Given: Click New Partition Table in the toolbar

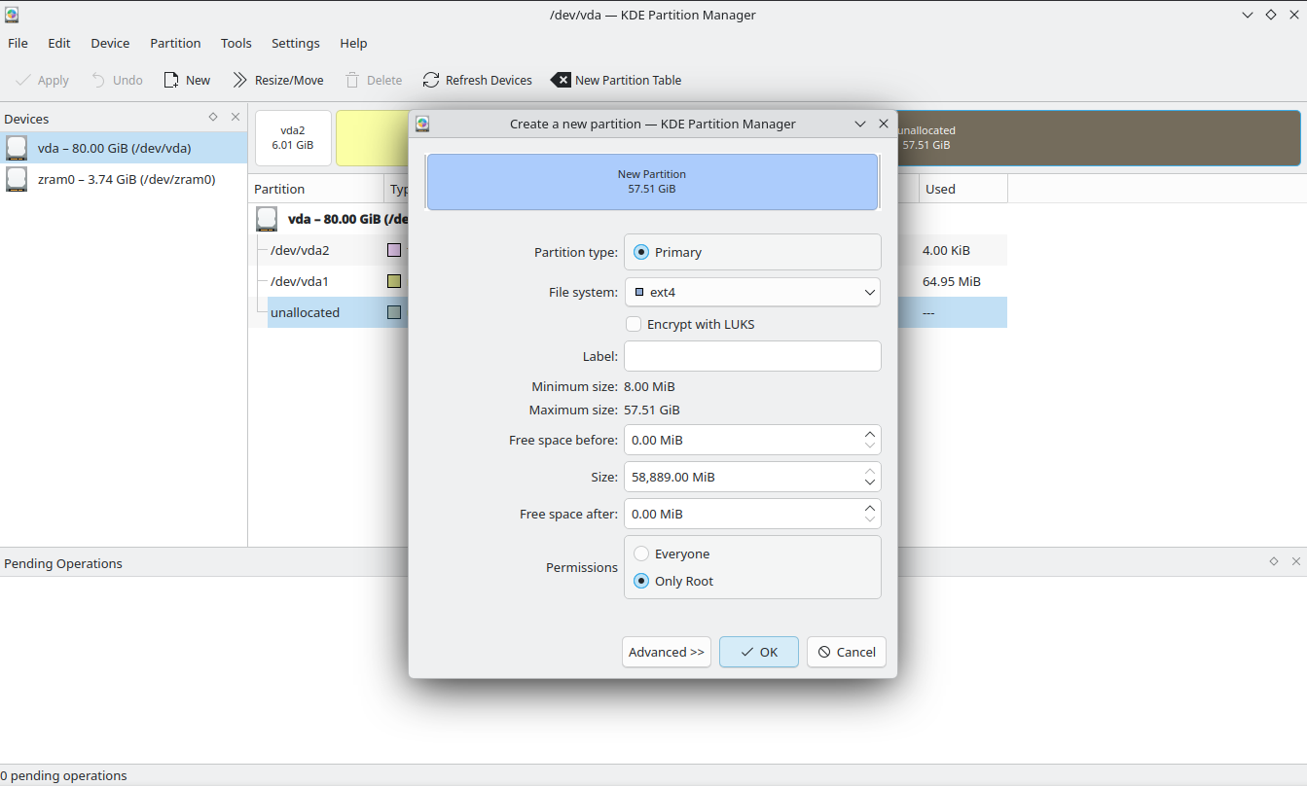Looking at the screenshot, I should 616,80.
